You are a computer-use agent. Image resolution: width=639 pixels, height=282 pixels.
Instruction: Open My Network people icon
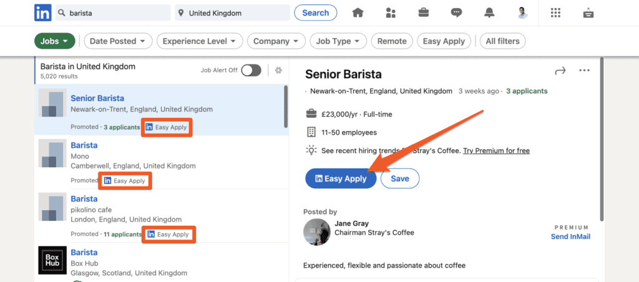point(391,12)
